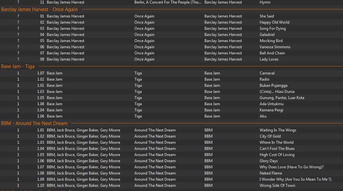Image resolution: width=343 pixels, height=191 pixels.
Task: Select the song 'Where In The World'
Action: (x=276, y=142)
